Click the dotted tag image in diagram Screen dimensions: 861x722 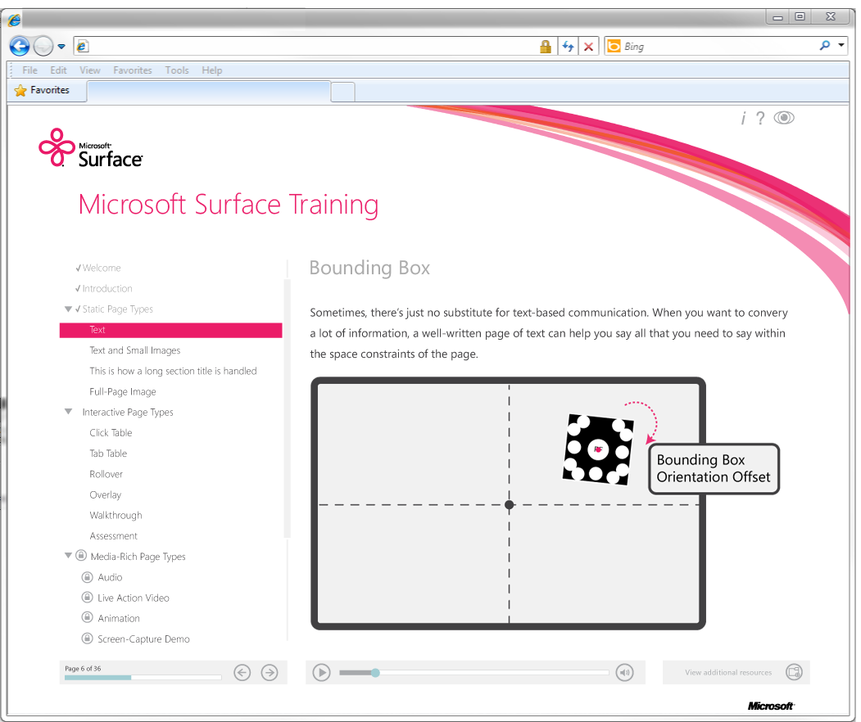click(x=598, y=450)
